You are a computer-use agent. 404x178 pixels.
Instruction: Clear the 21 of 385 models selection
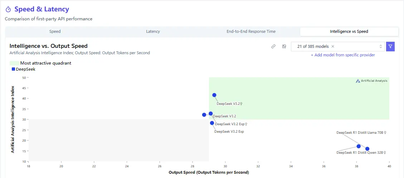point(333,46)
